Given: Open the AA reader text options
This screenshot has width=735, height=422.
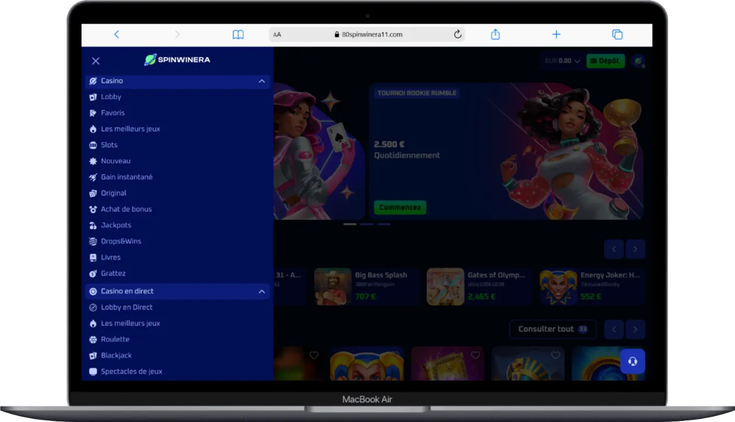Looking at the screenshot, I should pyautogui.click(x=277, y=35).
